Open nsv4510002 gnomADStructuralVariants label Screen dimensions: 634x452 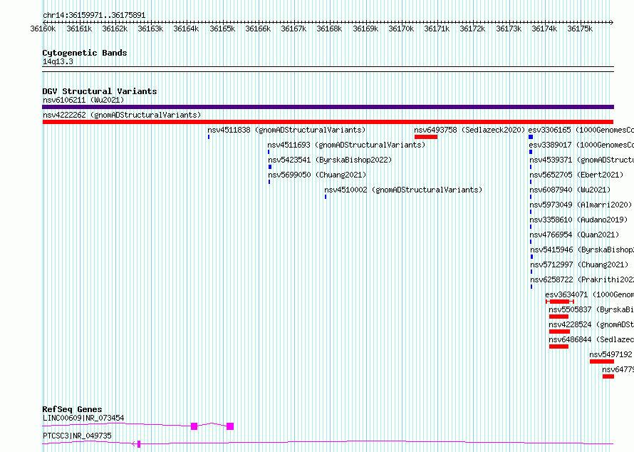click(403, 190)
